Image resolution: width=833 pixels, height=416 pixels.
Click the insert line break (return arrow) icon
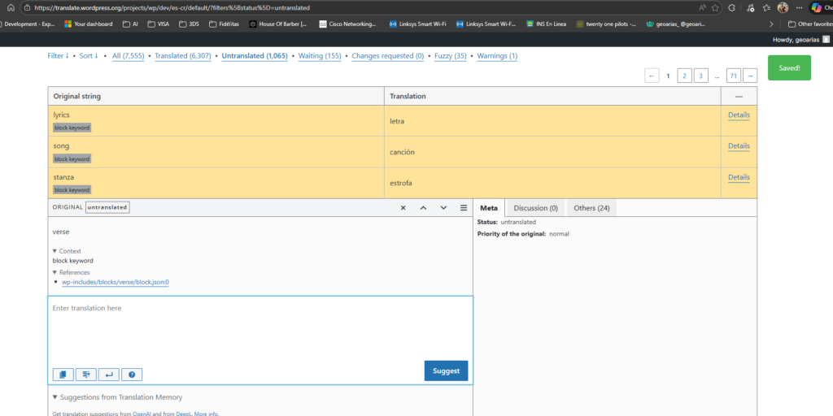pos(108,375)
